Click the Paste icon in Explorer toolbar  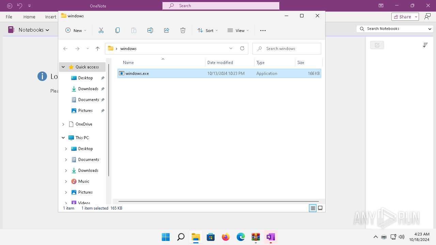click(134, 30)
